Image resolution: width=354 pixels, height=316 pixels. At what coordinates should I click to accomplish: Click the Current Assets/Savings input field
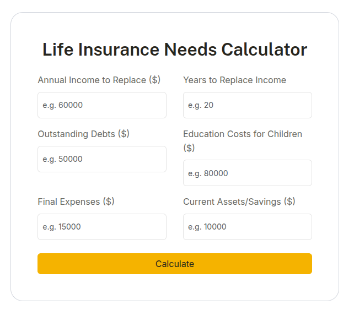248,227
